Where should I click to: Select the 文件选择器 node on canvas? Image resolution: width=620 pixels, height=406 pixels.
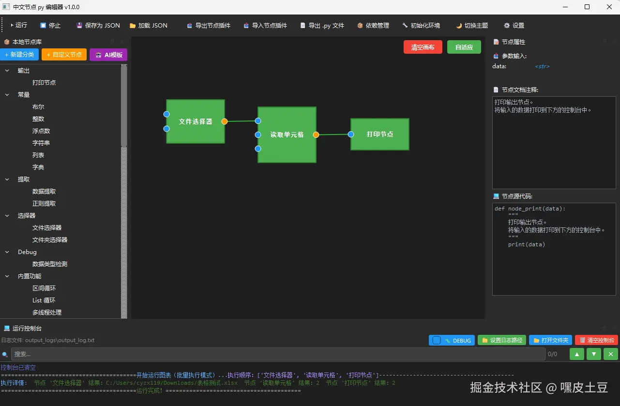[x=196, y=121]
